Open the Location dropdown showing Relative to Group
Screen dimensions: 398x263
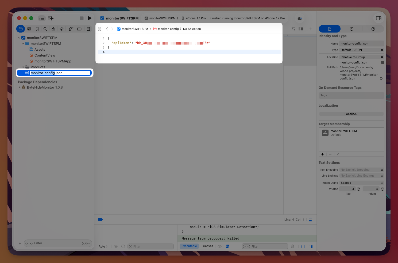point(361,57)
